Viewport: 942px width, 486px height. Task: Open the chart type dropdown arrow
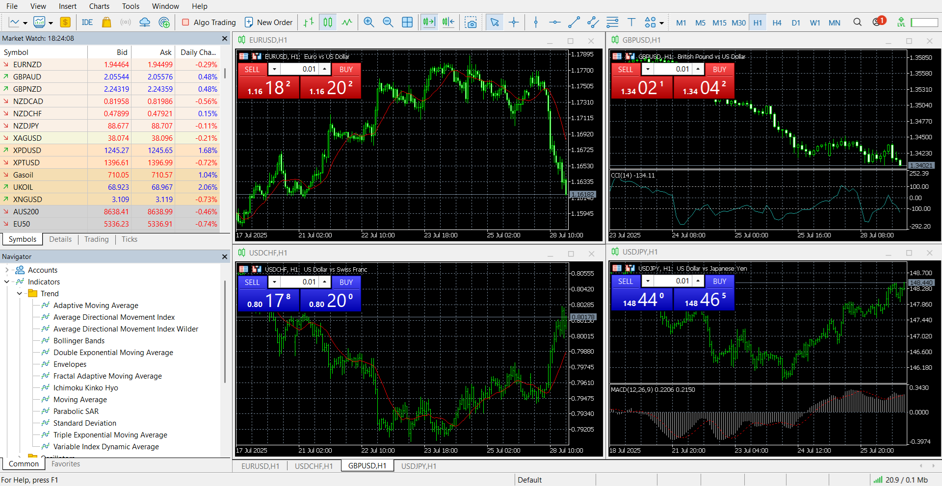pos(25,23)
